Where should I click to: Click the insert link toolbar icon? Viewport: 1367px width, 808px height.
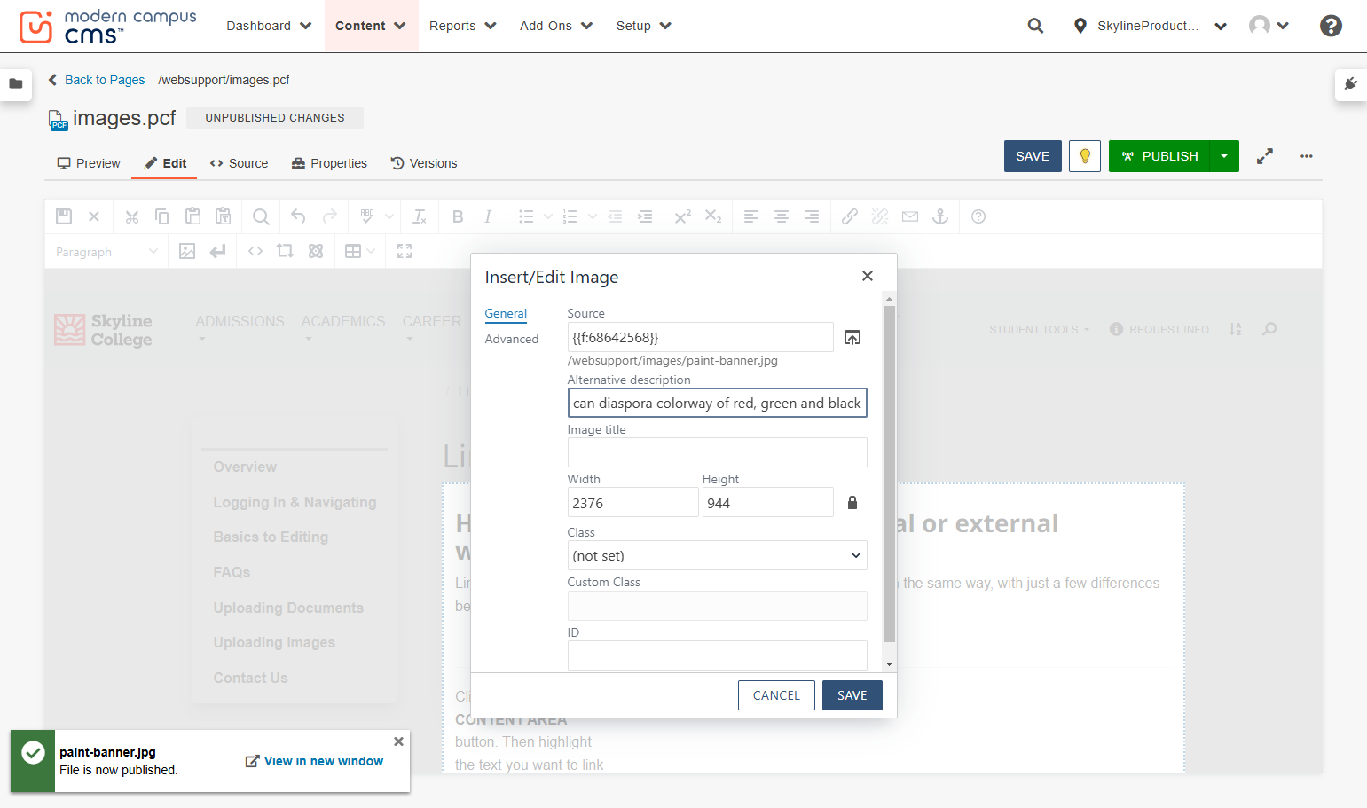(x=850, y=216)
